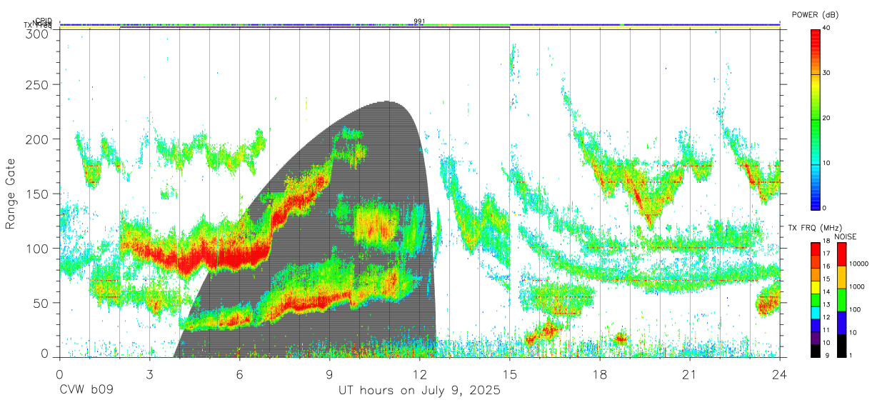Click the 100 tick on the Range Gate axis
The width and height of the screenshot is (877, 405).
39,248
